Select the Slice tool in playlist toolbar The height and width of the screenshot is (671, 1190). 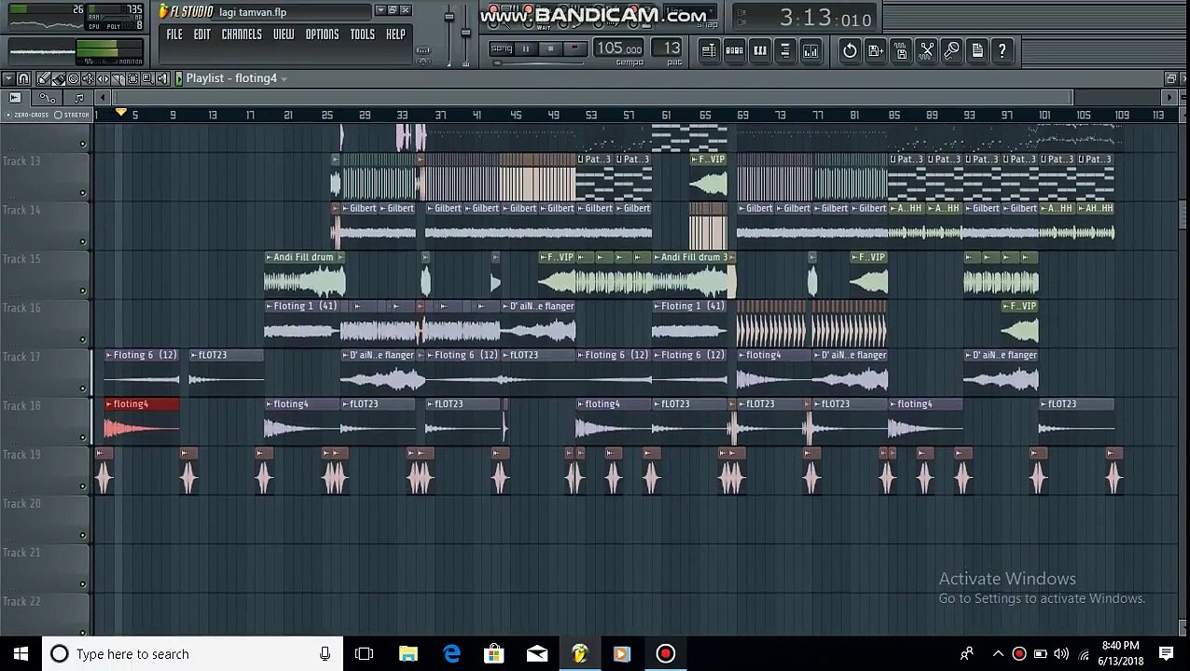(x=118, y=78)
